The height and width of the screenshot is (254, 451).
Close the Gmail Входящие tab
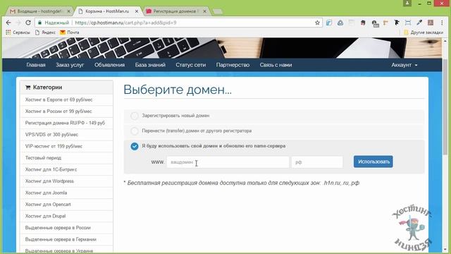click(x=69, y=11)
